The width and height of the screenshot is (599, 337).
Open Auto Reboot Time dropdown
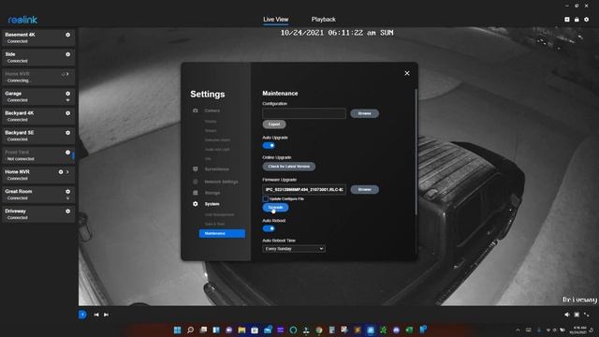(x=294, y=249)
